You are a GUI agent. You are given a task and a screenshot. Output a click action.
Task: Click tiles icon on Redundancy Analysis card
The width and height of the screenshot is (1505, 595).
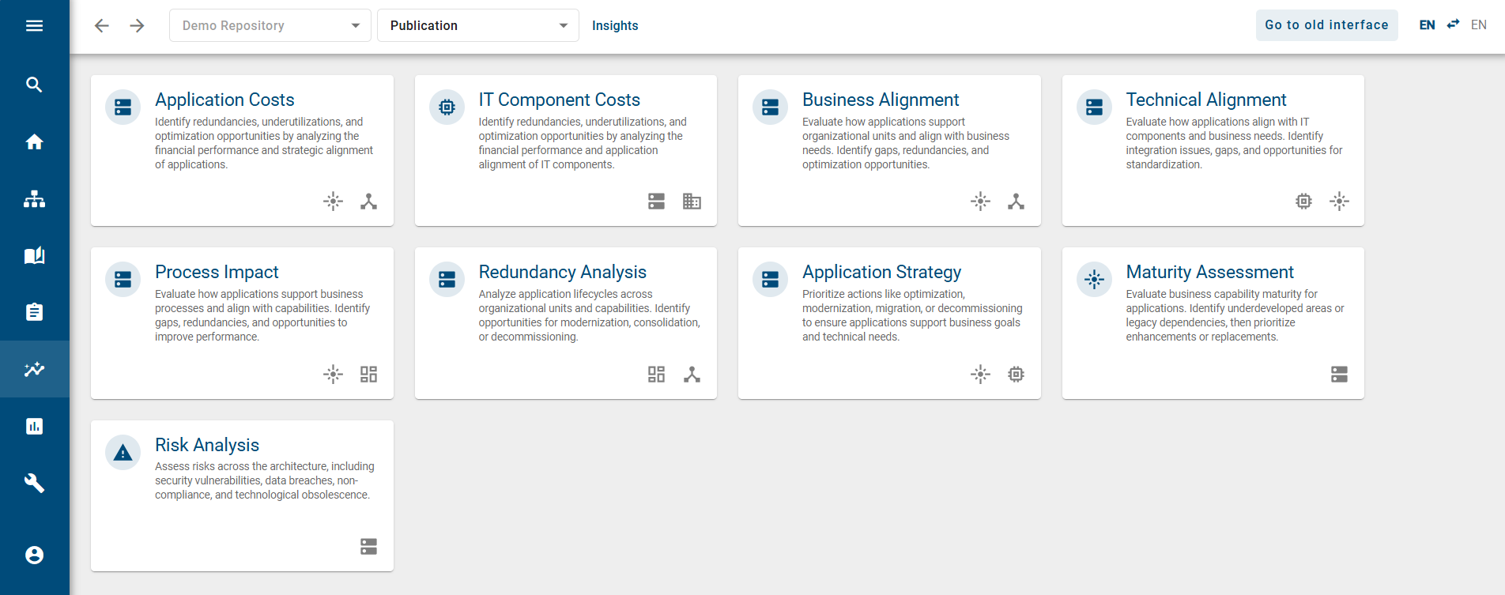coord(657,375)
